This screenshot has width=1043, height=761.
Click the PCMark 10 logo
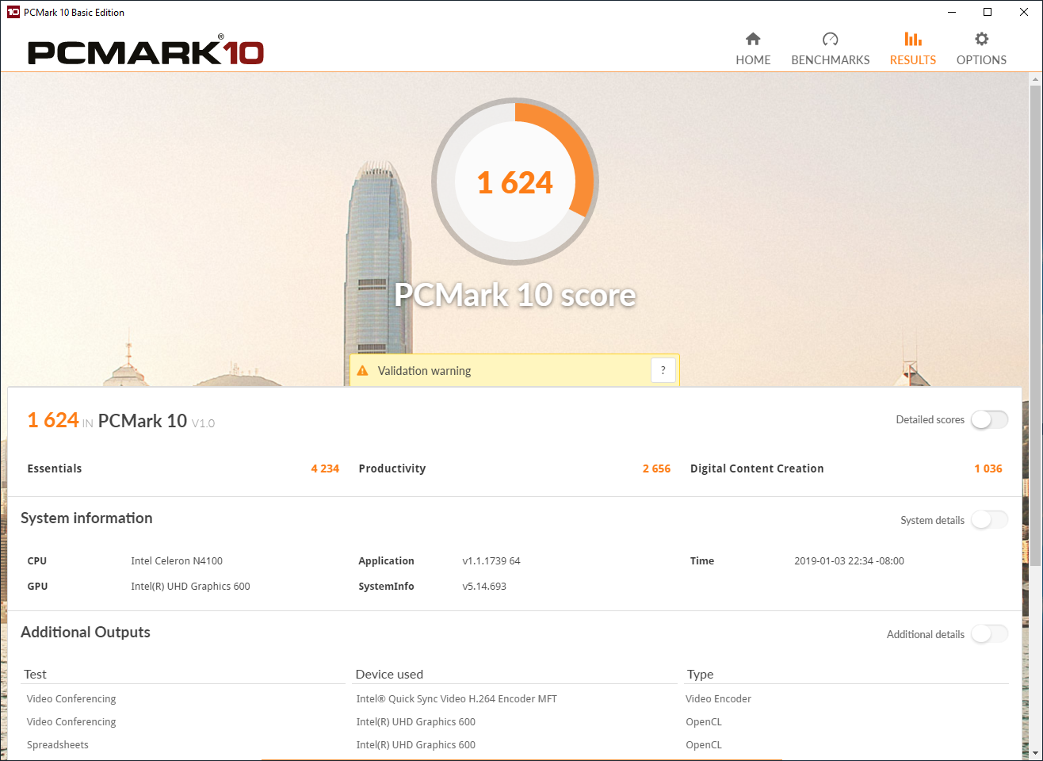146,52
